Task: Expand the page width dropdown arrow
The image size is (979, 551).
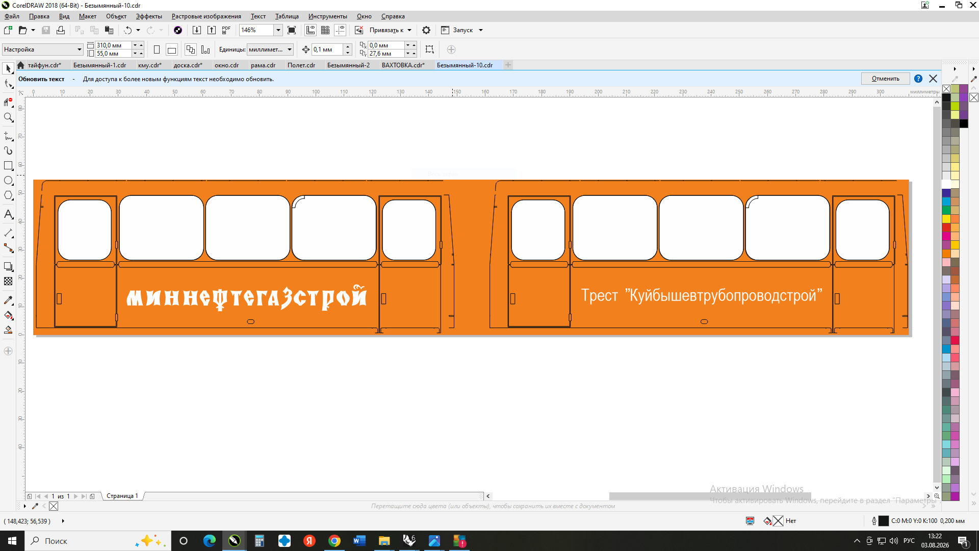Action: click(135, 45)
